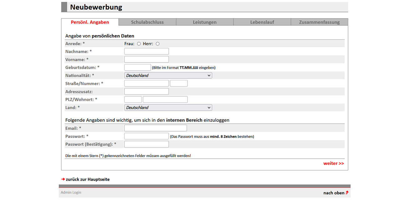Select the Persönl. Angaben tab
This screenshot has height=200, width=400.
(x=90, y=22)
